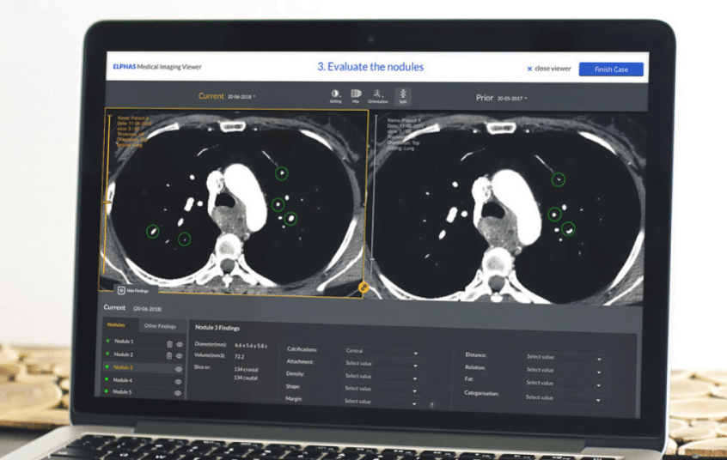Select the Nodules tab
Image resolution: width=727 pixels, height=460 pixels.
pos(116,324)
